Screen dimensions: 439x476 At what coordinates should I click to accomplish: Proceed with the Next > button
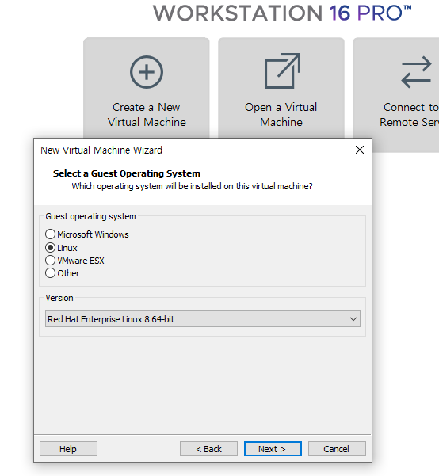273,449
